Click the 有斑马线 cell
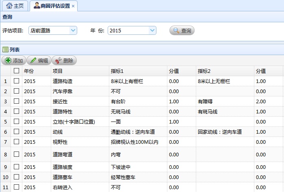 [x=225, y=111]
